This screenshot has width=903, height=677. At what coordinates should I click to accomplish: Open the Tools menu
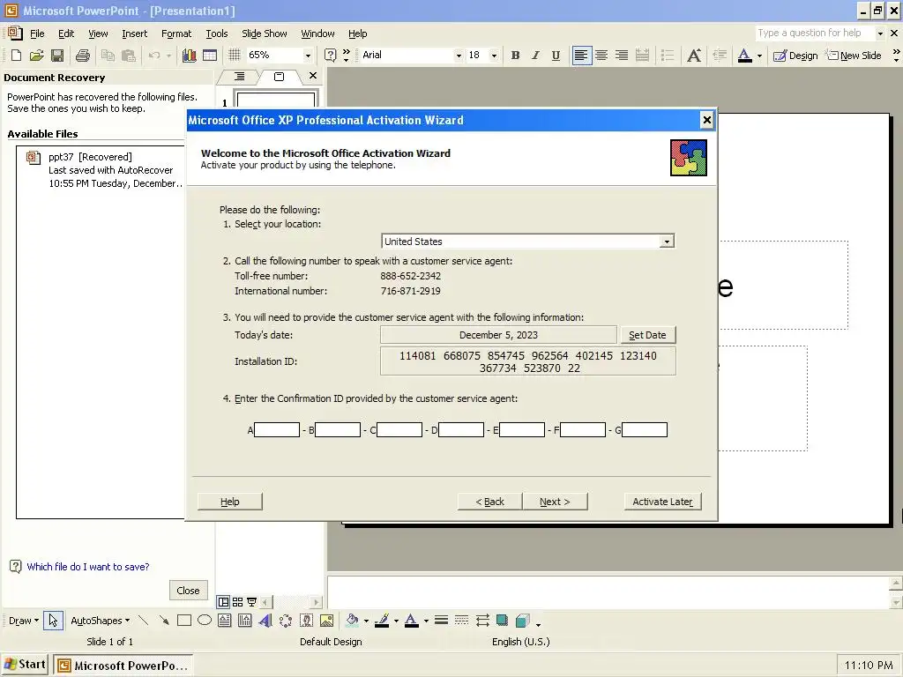217,33
